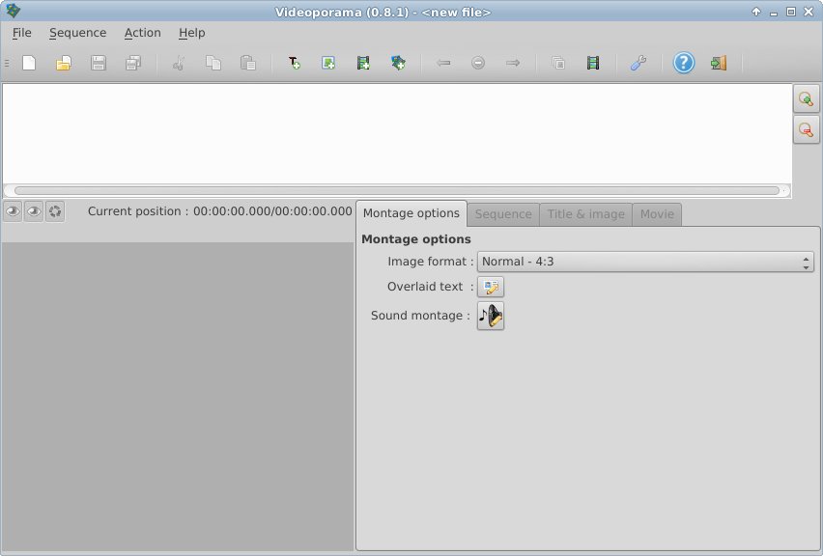Open the File menu
The height and width of the screenshot is (556, 823).
pyautogui.click(x=21, y=33)
